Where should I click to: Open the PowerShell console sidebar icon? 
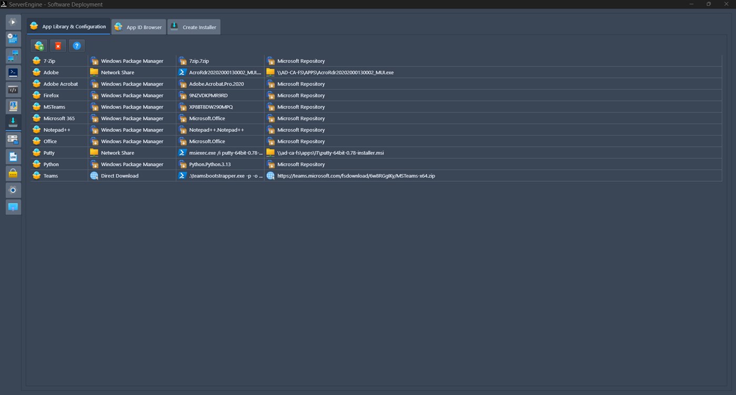(x=13, y=72)
